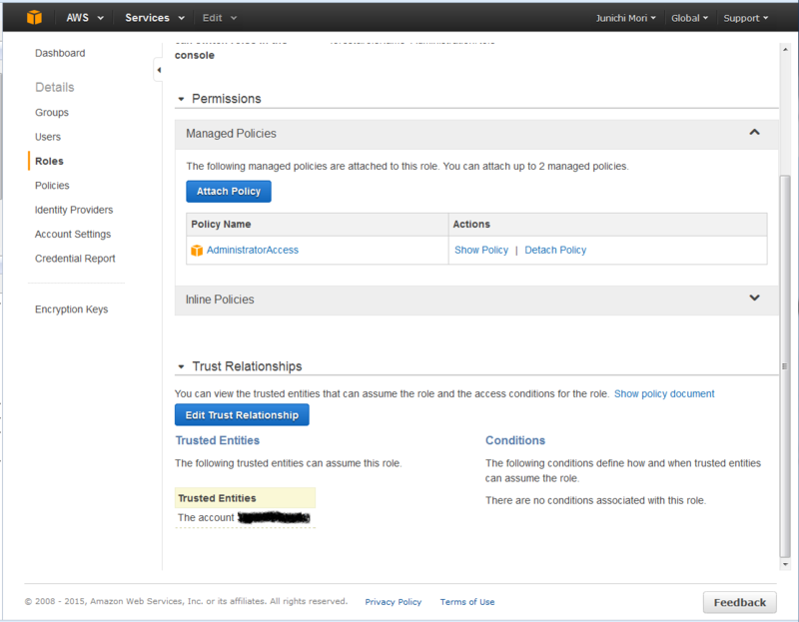Click the Show Policy link
This screenshot has width=799, height=622.
click(x=481, y=251)
